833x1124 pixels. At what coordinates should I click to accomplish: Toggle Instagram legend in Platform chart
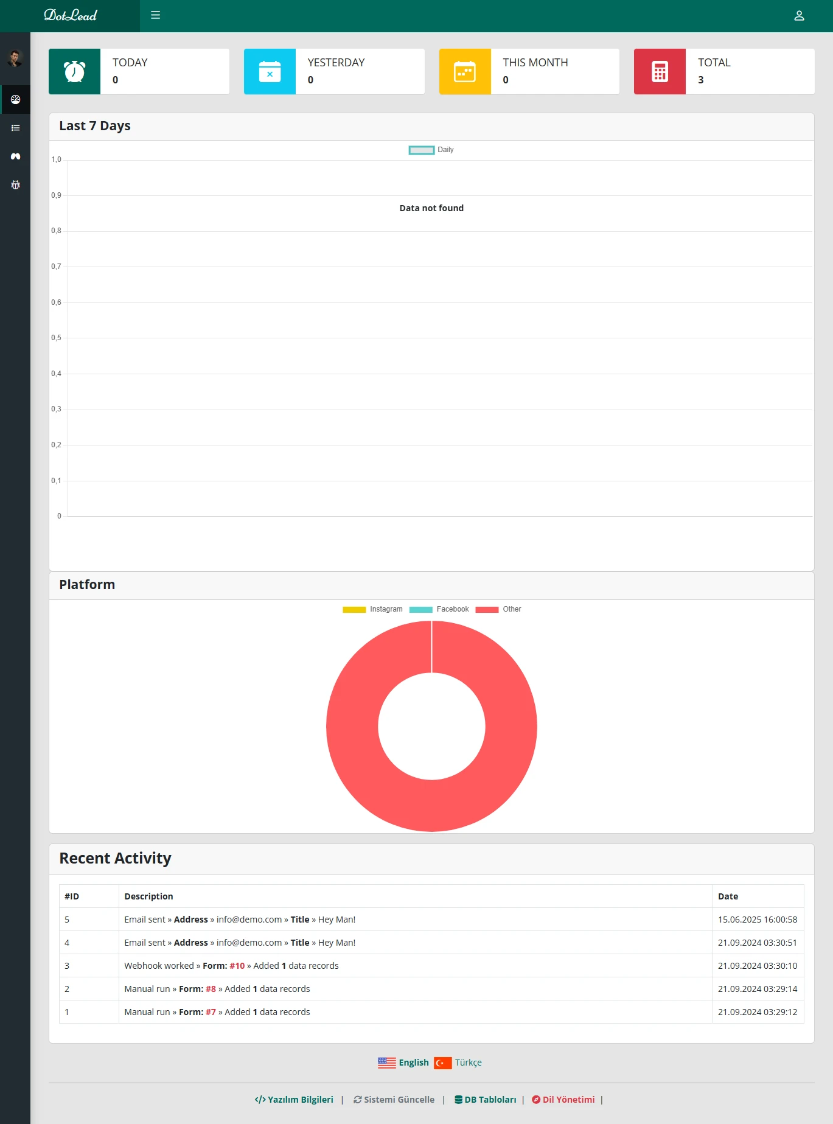(x=372, y=609)
